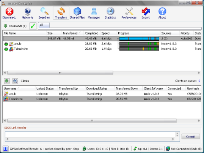Open the Messages page
Screen dimensions: 204x153
[x=94, y=13]
